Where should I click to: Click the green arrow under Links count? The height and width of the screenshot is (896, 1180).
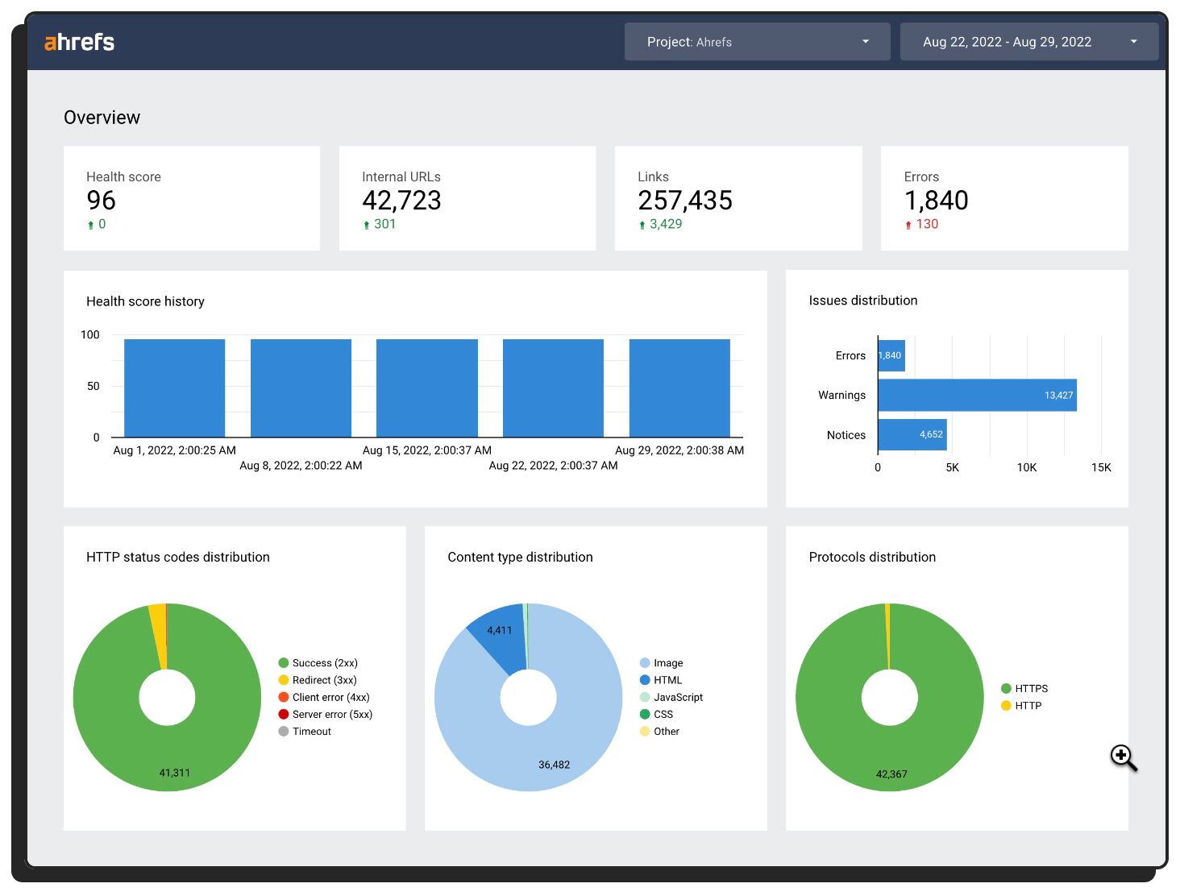[642, 225]
